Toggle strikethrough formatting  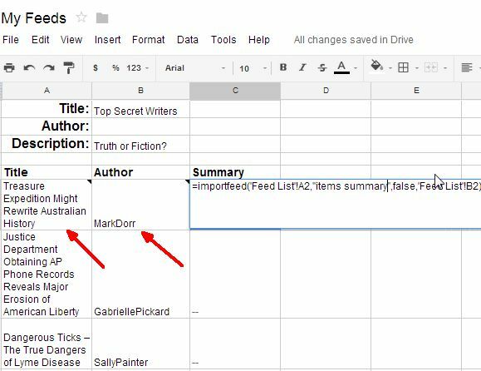pos(321,67)
